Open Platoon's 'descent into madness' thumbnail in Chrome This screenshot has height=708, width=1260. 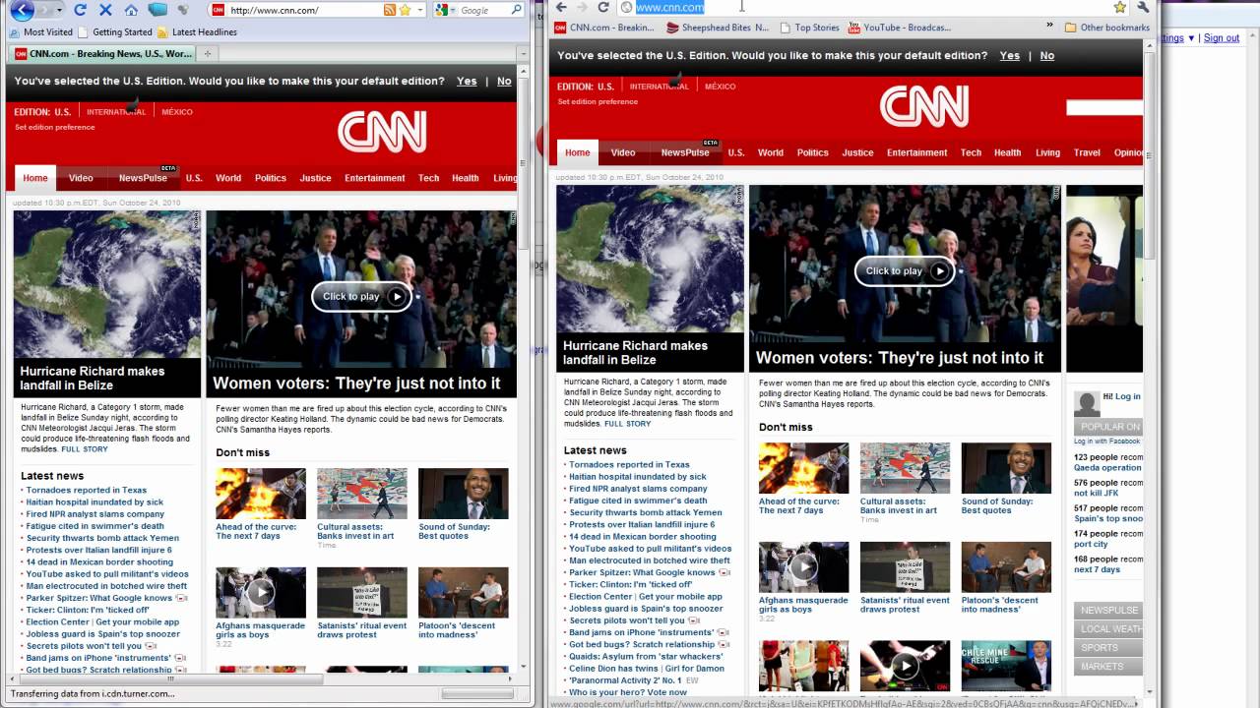coord(1006,566)
